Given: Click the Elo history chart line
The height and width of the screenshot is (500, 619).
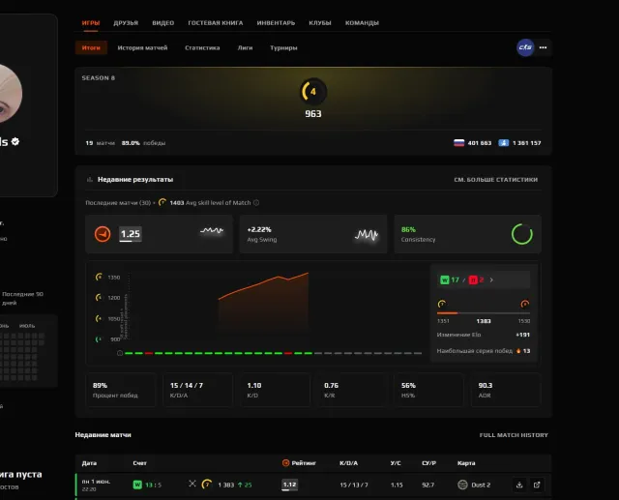Looking at the screenshot, I should [263, 285].
